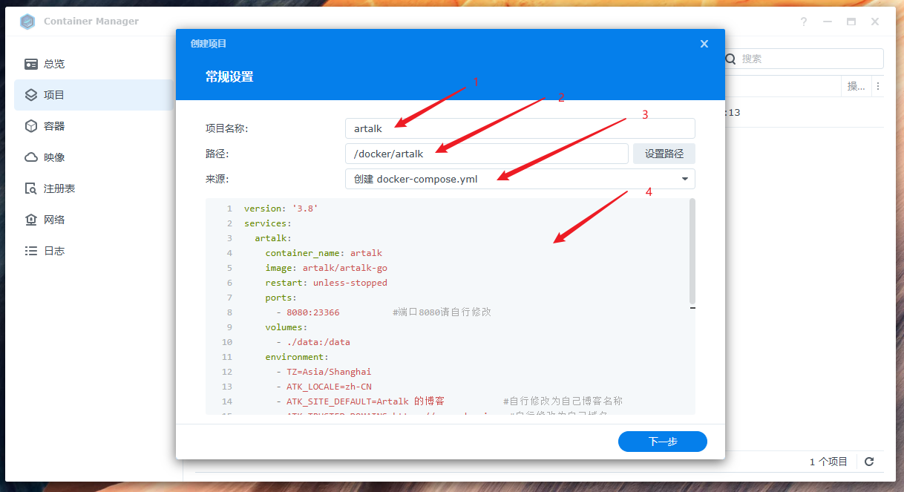
Task: Click the Container Manager app logo icon
Action: (27, 22)
